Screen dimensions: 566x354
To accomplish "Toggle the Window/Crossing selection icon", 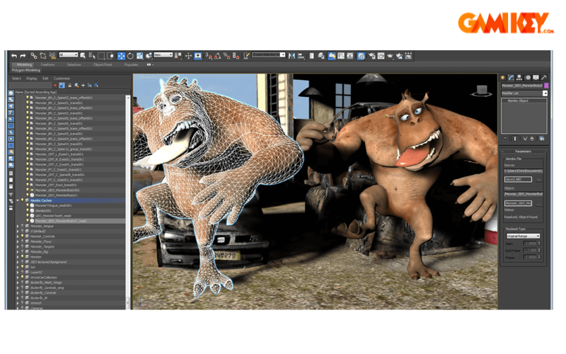I will coord(110,56).
